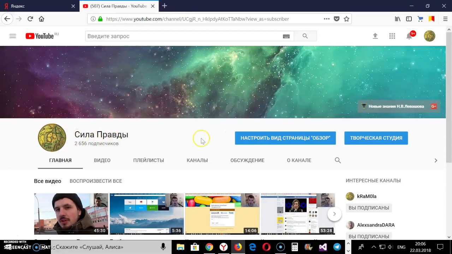Open ТВОРЧЕСКАЯ СТУДИЯ

pyautogui.click(x=376, y=138)
